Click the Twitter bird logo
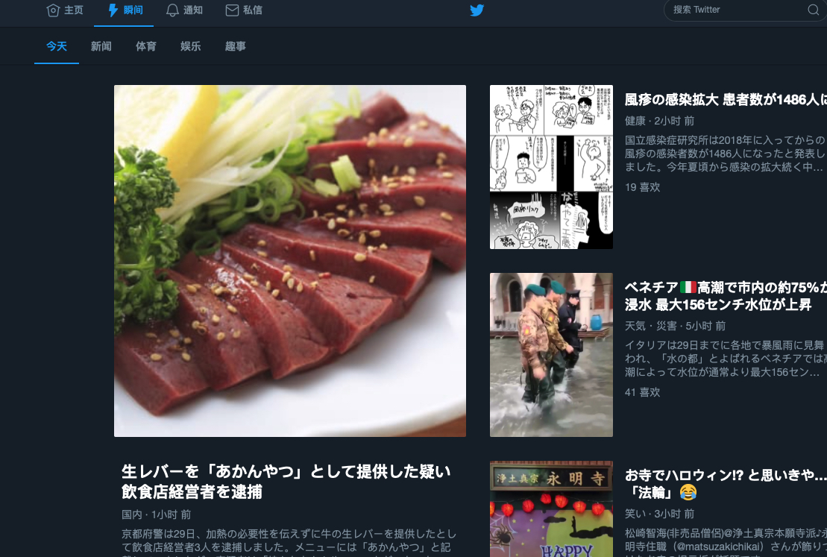827x557 pixels. [x=477, y=10]
